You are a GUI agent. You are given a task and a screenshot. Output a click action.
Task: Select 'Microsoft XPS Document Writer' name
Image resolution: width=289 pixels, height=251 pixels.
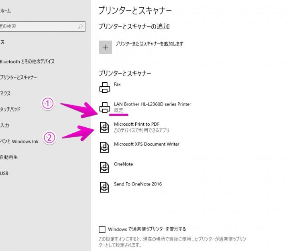(x=147, y=144)
